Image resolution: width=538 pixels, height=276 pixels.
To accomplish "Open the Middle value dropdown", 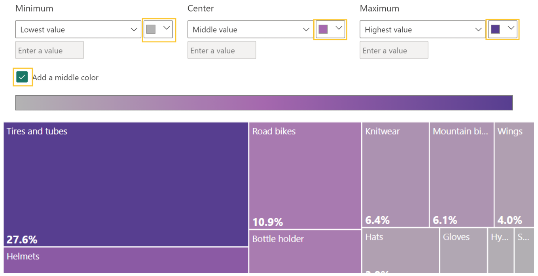I will 250,30.
